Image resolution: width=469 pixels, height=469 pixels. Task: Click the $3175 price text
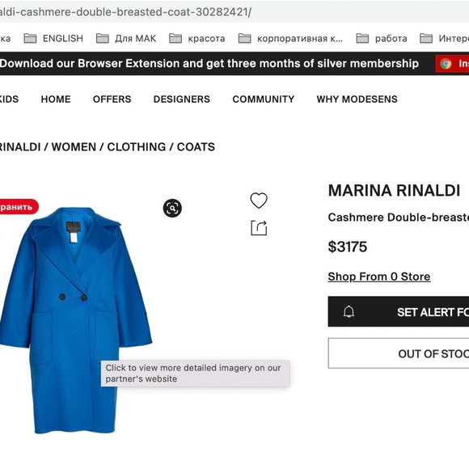pyautogui.click(x=348, y=247)
